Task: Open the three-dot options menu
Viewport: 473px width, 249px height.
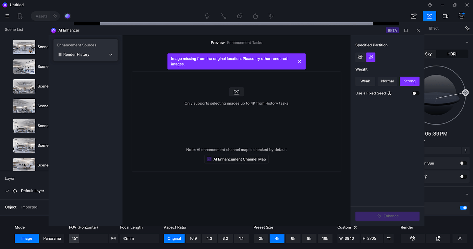Action: pos(465,151)
